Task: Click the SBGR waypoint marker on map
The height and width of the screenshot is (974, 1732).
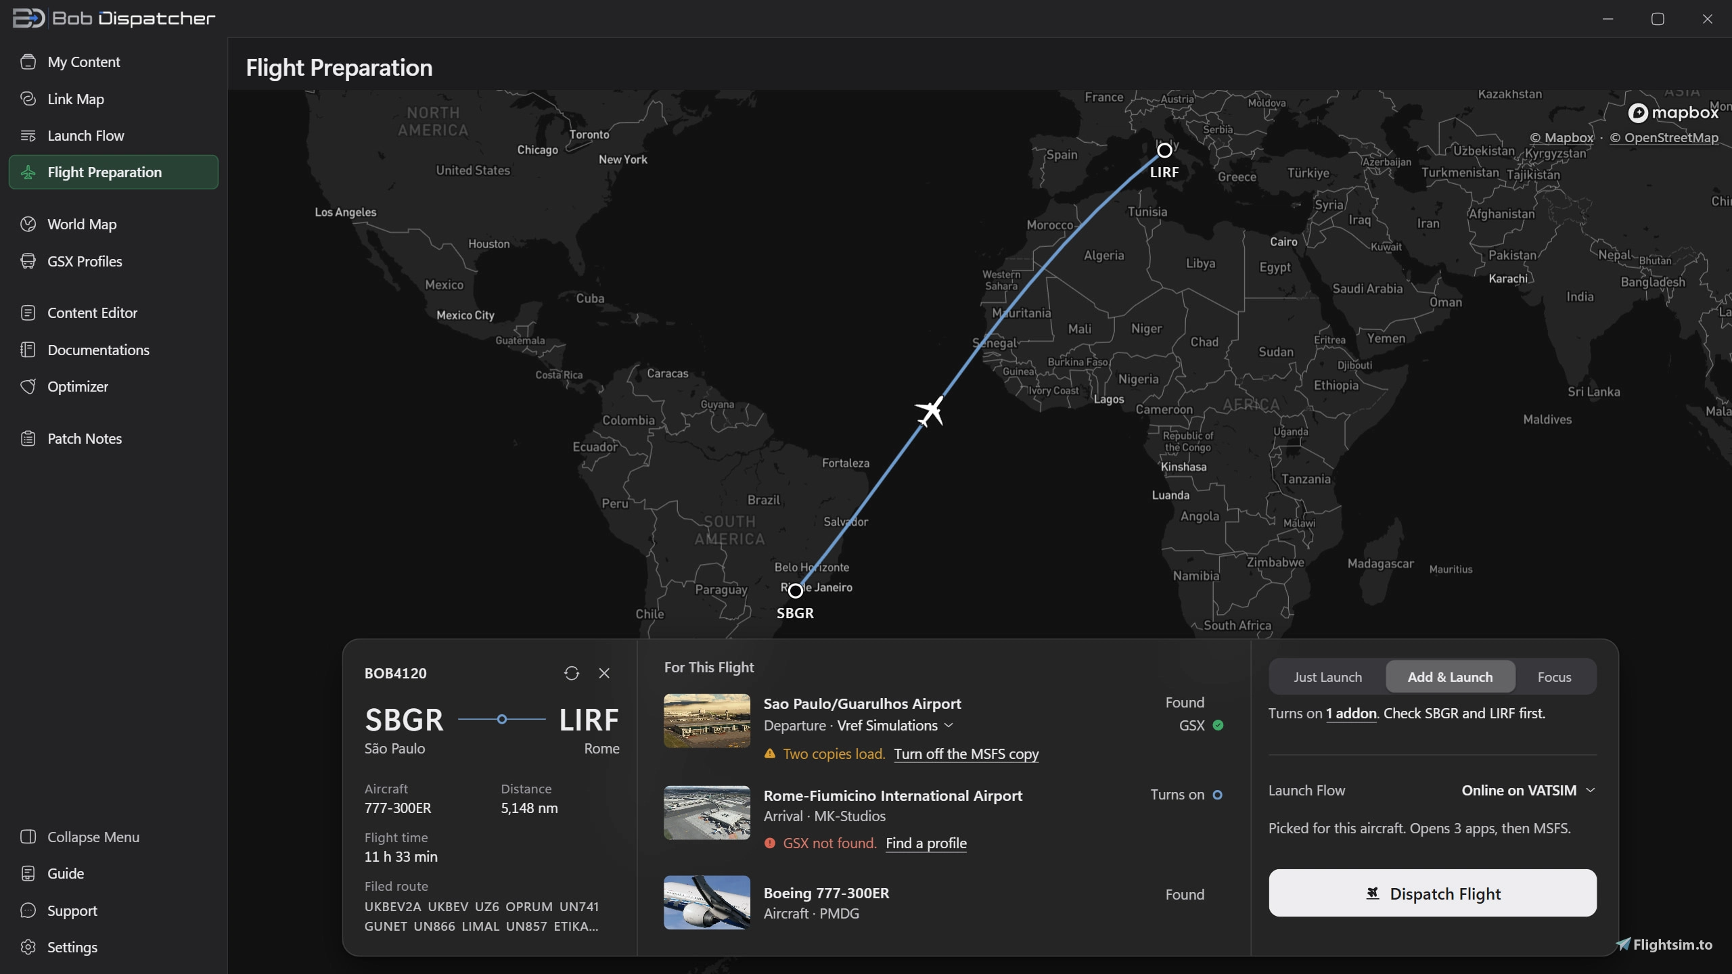Action: [x=796, y=590]
